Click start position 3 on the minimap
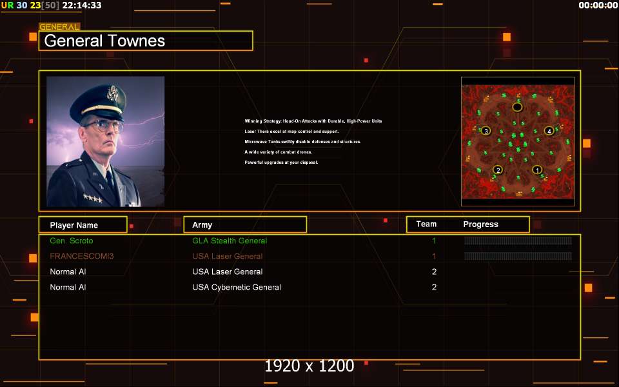The width and height of the screenshot is (619, 387). point(486,131)
